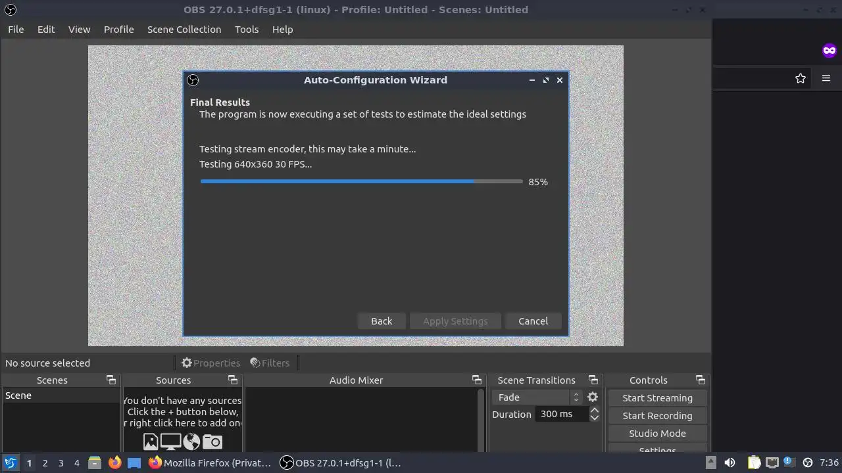Open transition properties gear icon
Image resolution: width=842 pixels, height=473 pixels.
[593, 397]
